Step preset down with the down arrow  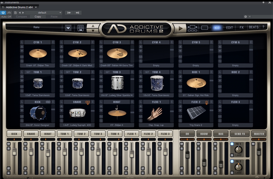pos(93,31)
